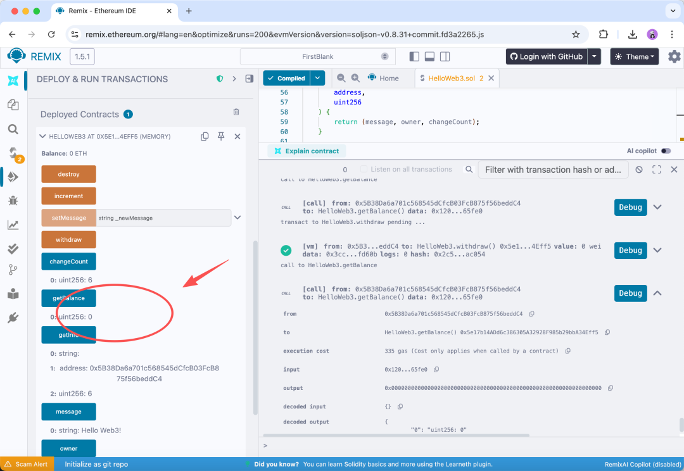The image size is (684, 471).
Task: Open the Search in files sidebar icon
Action: pos(13,129)
